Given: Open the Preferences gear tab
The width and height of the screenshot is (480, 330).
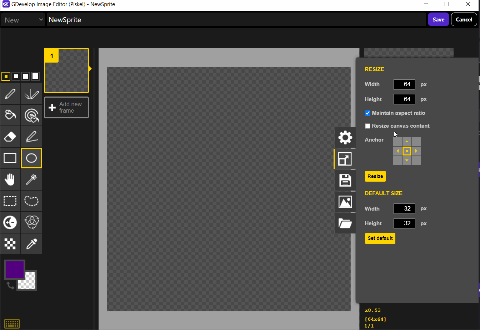Looking at the screenshot, I should click(x=345, y=138).
